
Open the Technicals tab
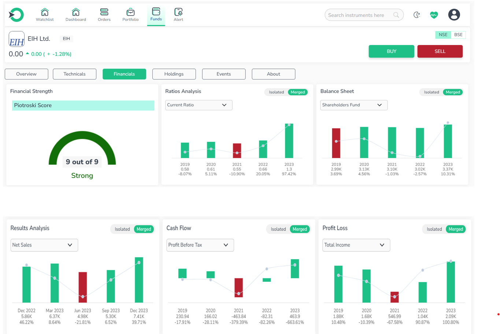point(74,74)
